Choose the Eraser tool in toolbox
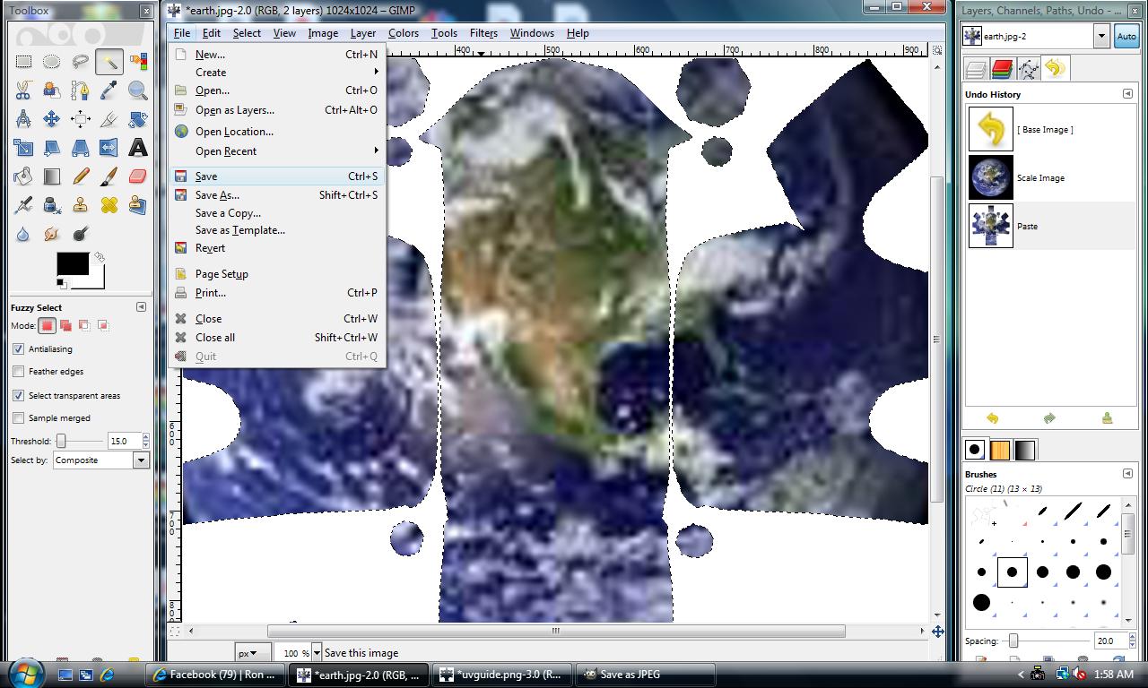1148x688 pixels. point(138,176)
